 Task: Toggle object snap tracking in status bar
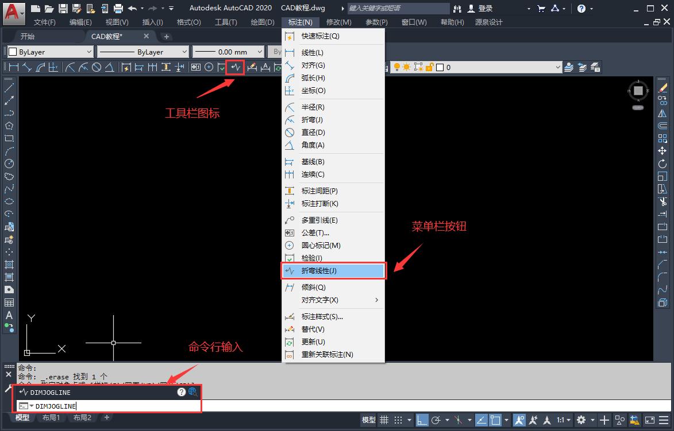(x=482, y=420)
